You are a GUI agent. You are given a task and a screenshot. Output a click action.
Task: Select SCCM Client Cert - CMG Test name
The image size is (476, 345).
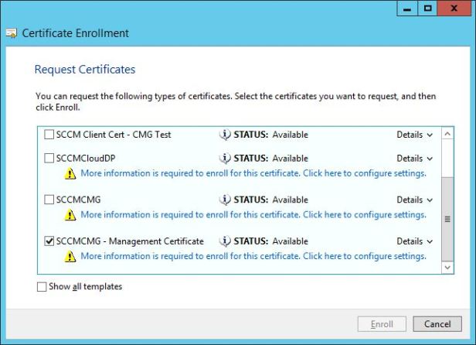pyautogui.click(x=114, y=135)
